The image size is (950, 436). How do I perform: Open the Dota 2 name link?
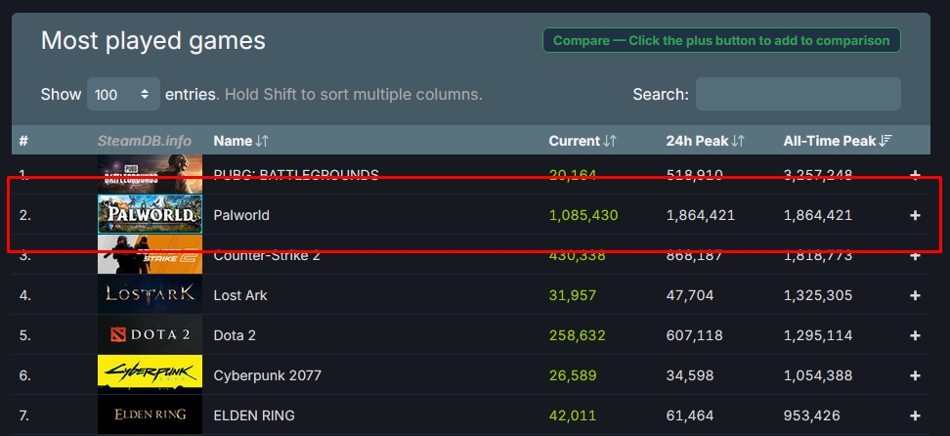[x=235, y=335]
